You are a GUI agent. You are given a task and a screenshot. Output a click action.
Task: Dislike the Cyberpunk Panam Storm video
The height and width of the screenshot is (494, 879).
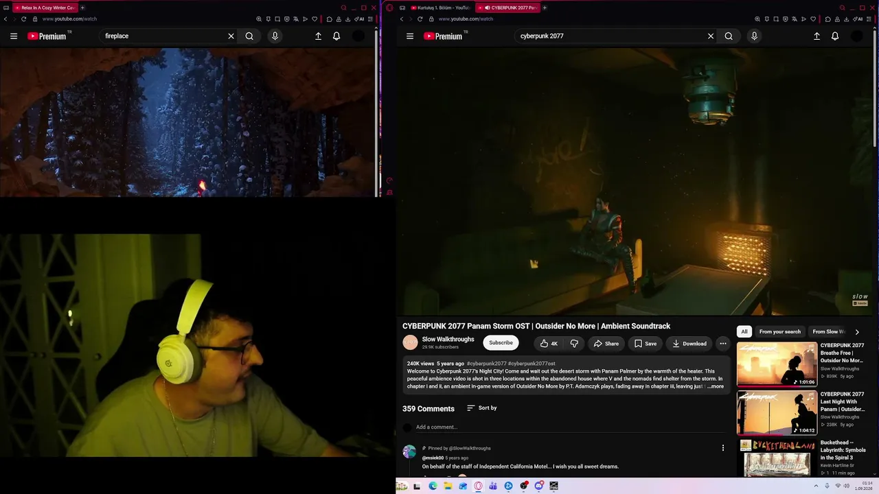pyautogui.click(x=574, y=344)
